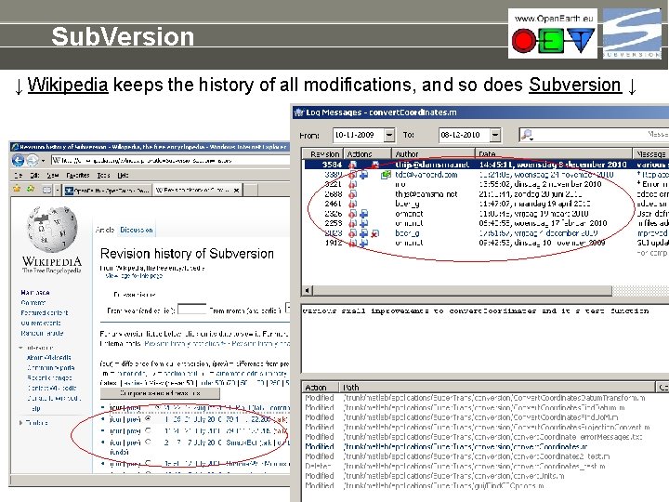Select revision 3221 in the log list
669x502 pixels.
coord(486,184)
